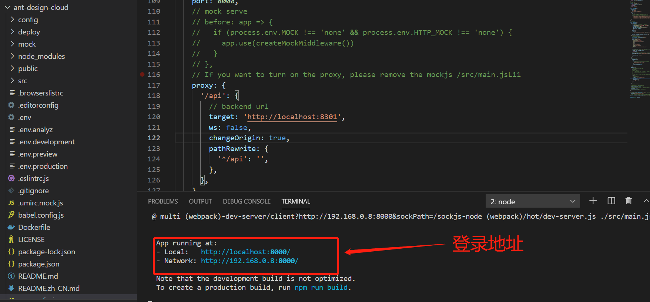Expand the public folder
This screenshot has width=650, height=302.
click(13, 68)
